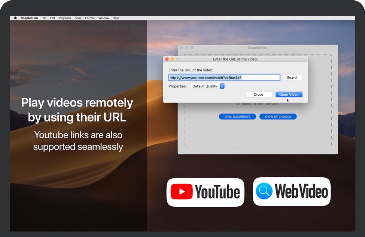Open the Apple menu
Image resolution: width=365 pixels, height=237 pixels.
pos(15,18)
